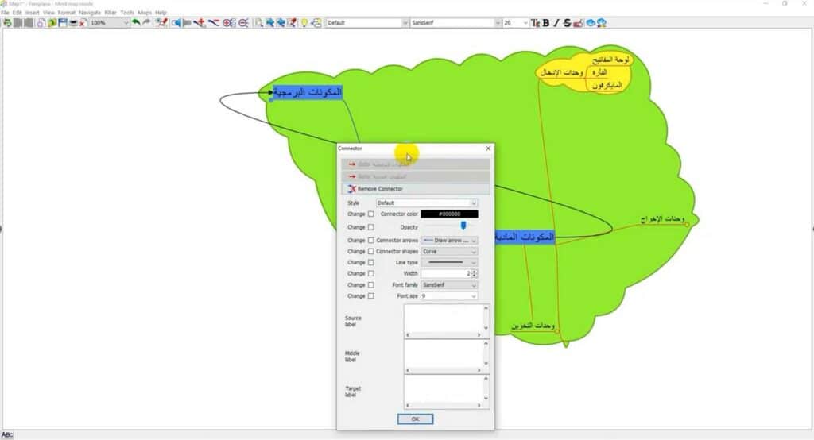814x440 pixels.
Task: Click the save map floppy disk icon
Action: [63, 23]
